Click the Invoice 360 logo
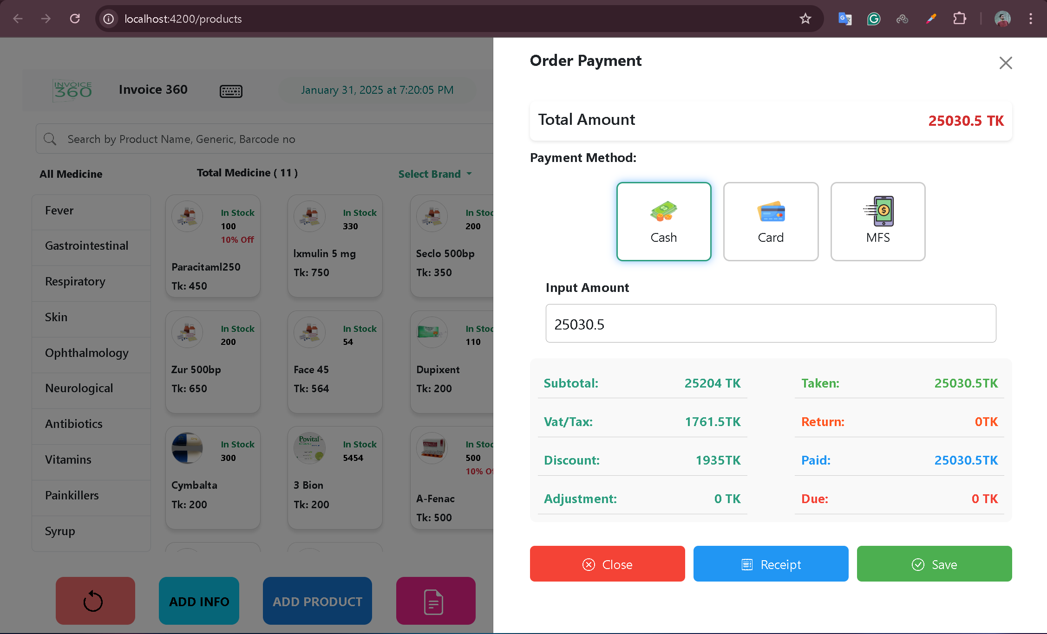 pyautogui.click(x=72, y=91)
